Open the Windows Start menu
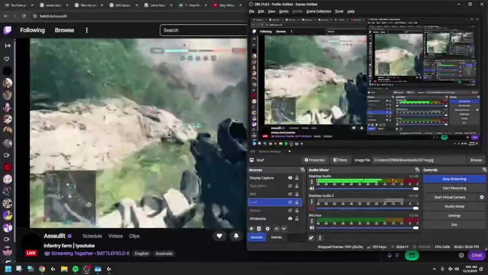This screenshot has width=488, height=275. click(x=8, y=269)
